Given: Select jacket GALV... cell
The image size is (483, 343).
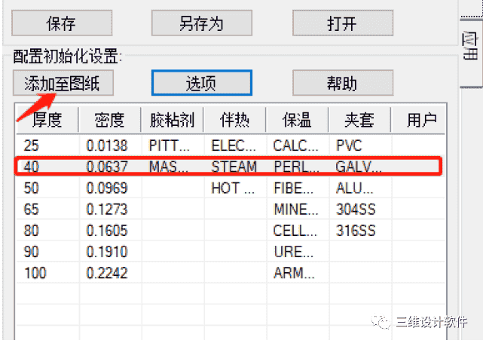Looking at the screenshot, I should click(359, 167).
